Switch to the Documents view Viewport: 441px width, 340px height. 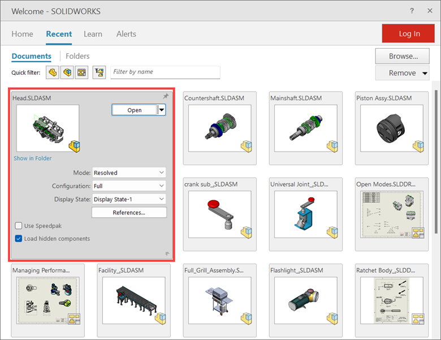pos(32,56)
